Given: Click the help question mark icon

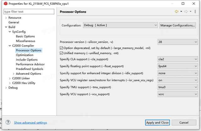Looking at the screenshot, I should [x=8, y=122].
